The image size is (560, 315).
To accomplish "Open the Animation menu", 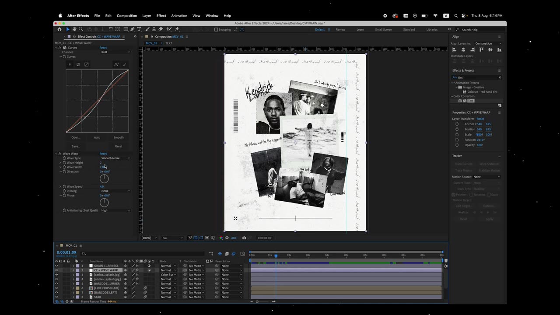I will click(x=179, y=16).
